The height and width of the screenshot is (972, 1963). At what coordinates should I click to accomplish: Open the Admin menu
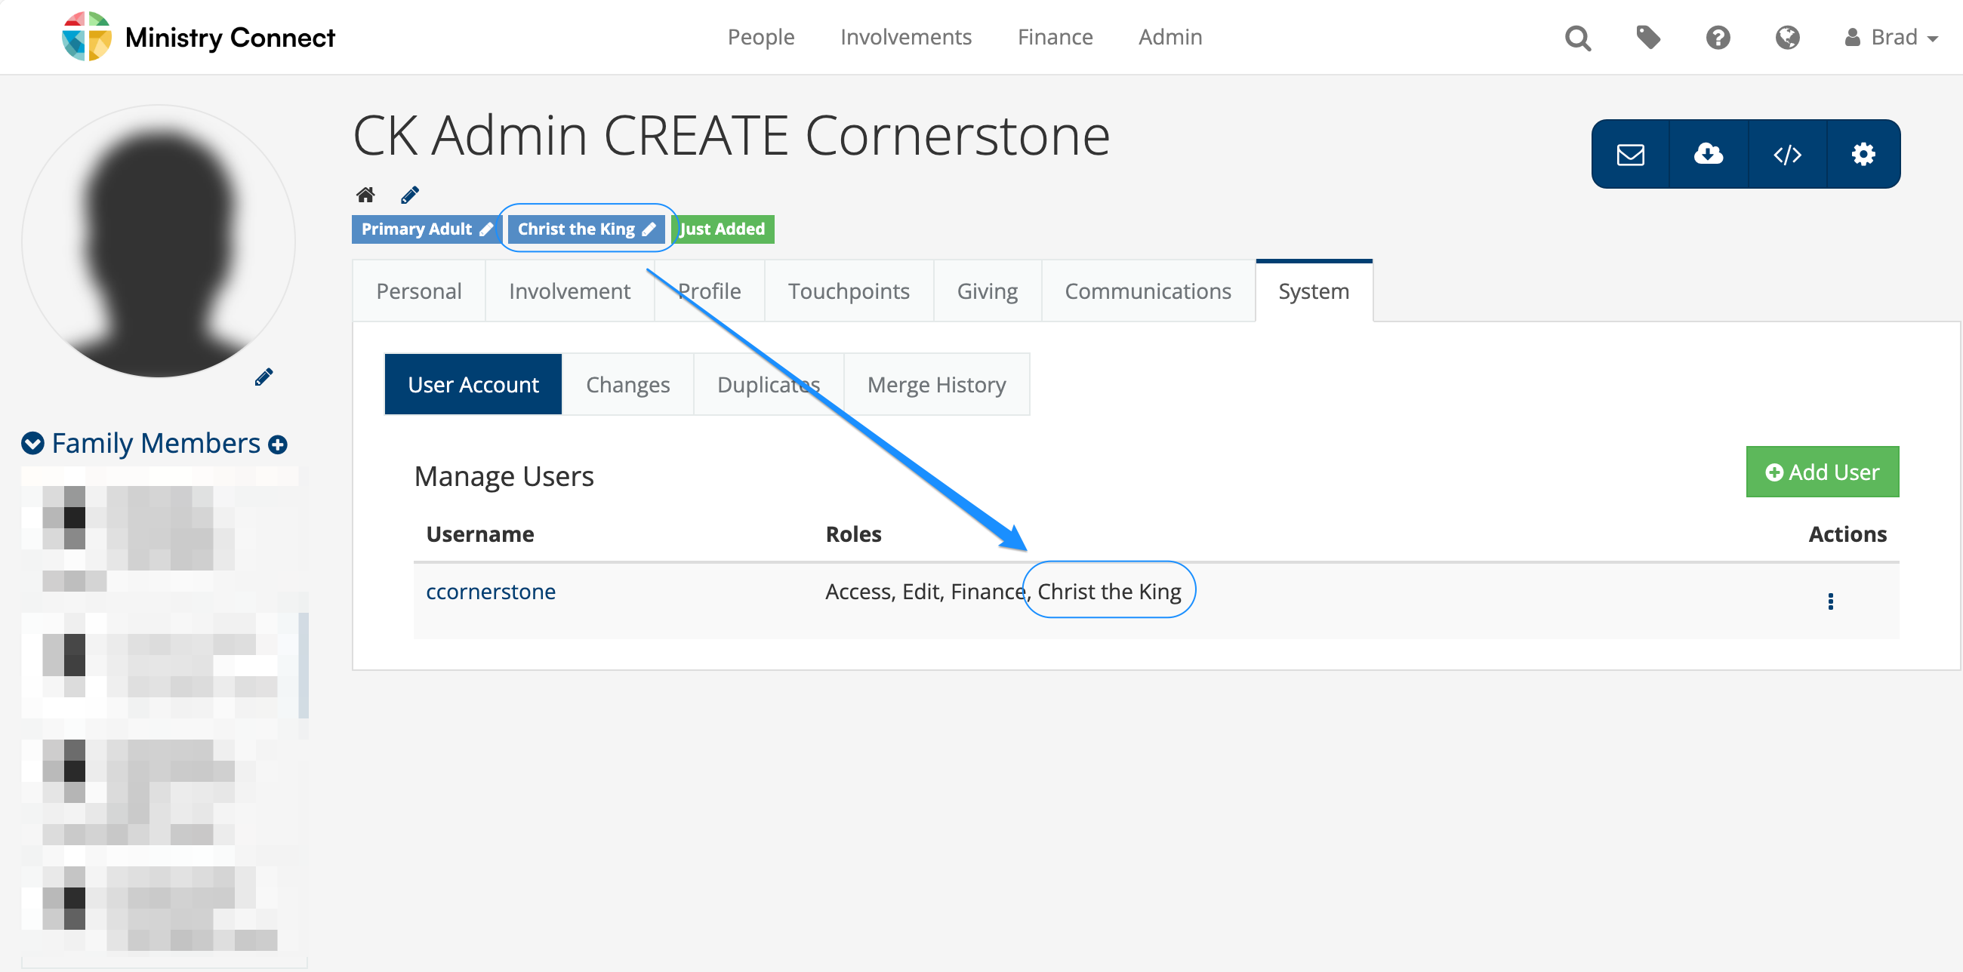pos(1169,37)
